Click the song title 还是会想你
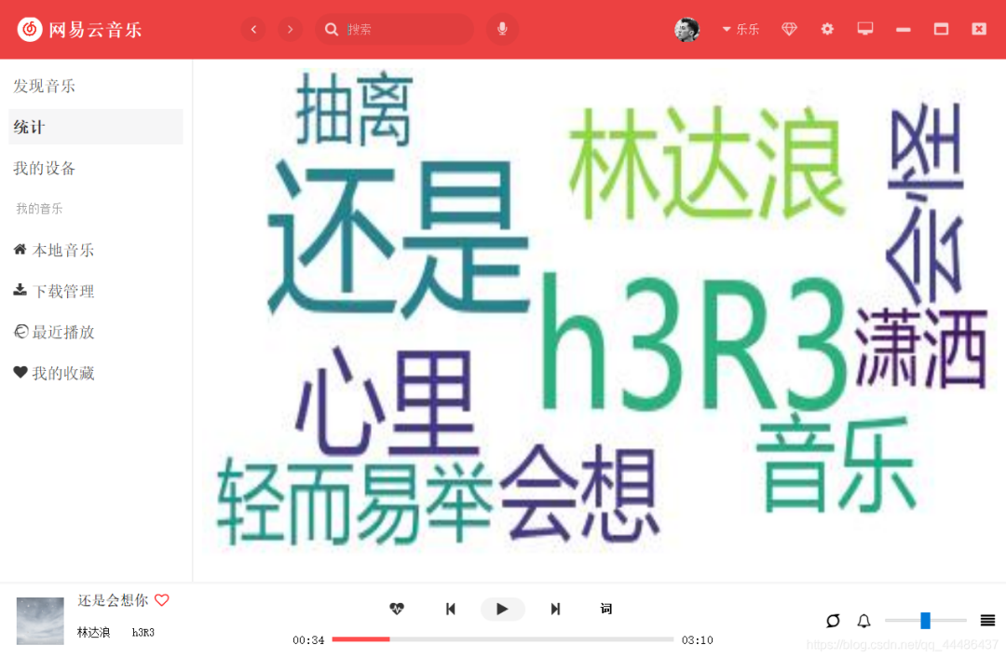The height and width of the screenshot is (659, 1006). 113,600
